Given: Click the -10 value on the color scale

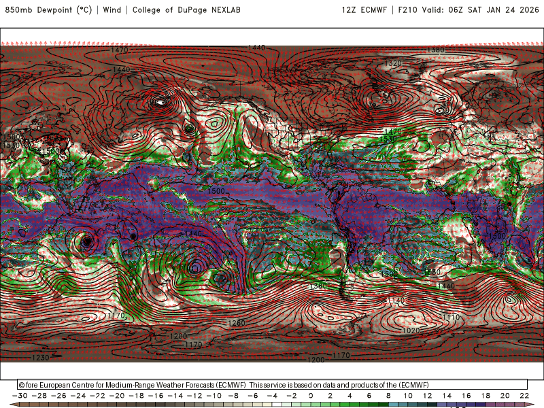Looking at the screenshot, I should click(x=214, y=396).
